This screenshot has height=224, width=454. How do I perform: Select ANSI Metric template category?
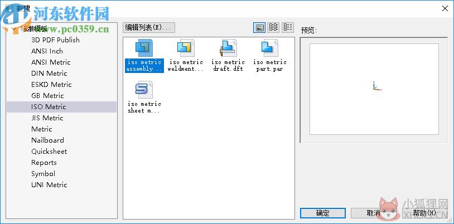(x=51, y=62)
